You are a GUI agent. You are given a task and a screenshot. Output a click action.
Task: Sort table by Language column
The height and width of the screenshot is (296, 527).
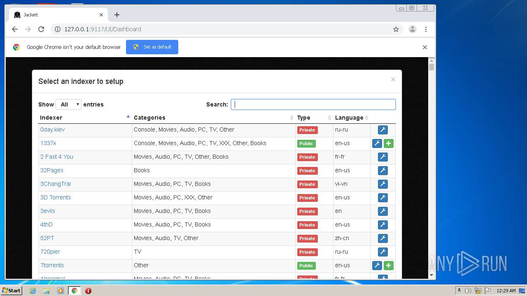(x=352, y=118)
